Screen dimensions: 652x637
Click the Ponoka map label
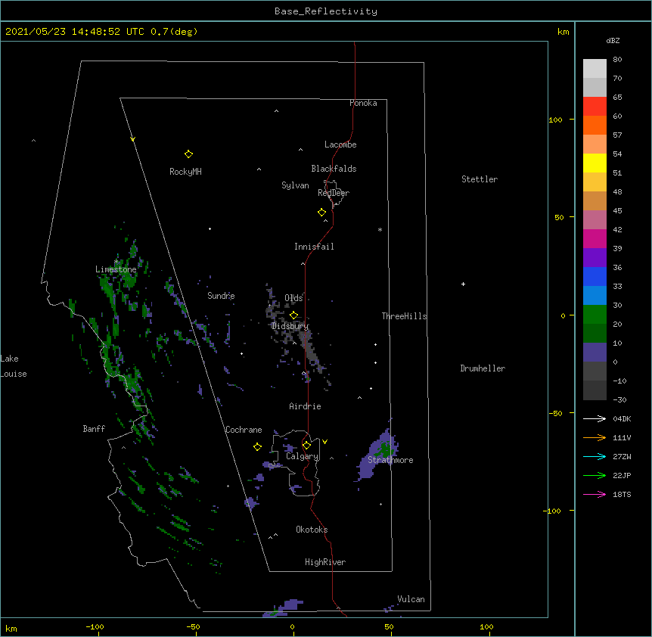363,103
